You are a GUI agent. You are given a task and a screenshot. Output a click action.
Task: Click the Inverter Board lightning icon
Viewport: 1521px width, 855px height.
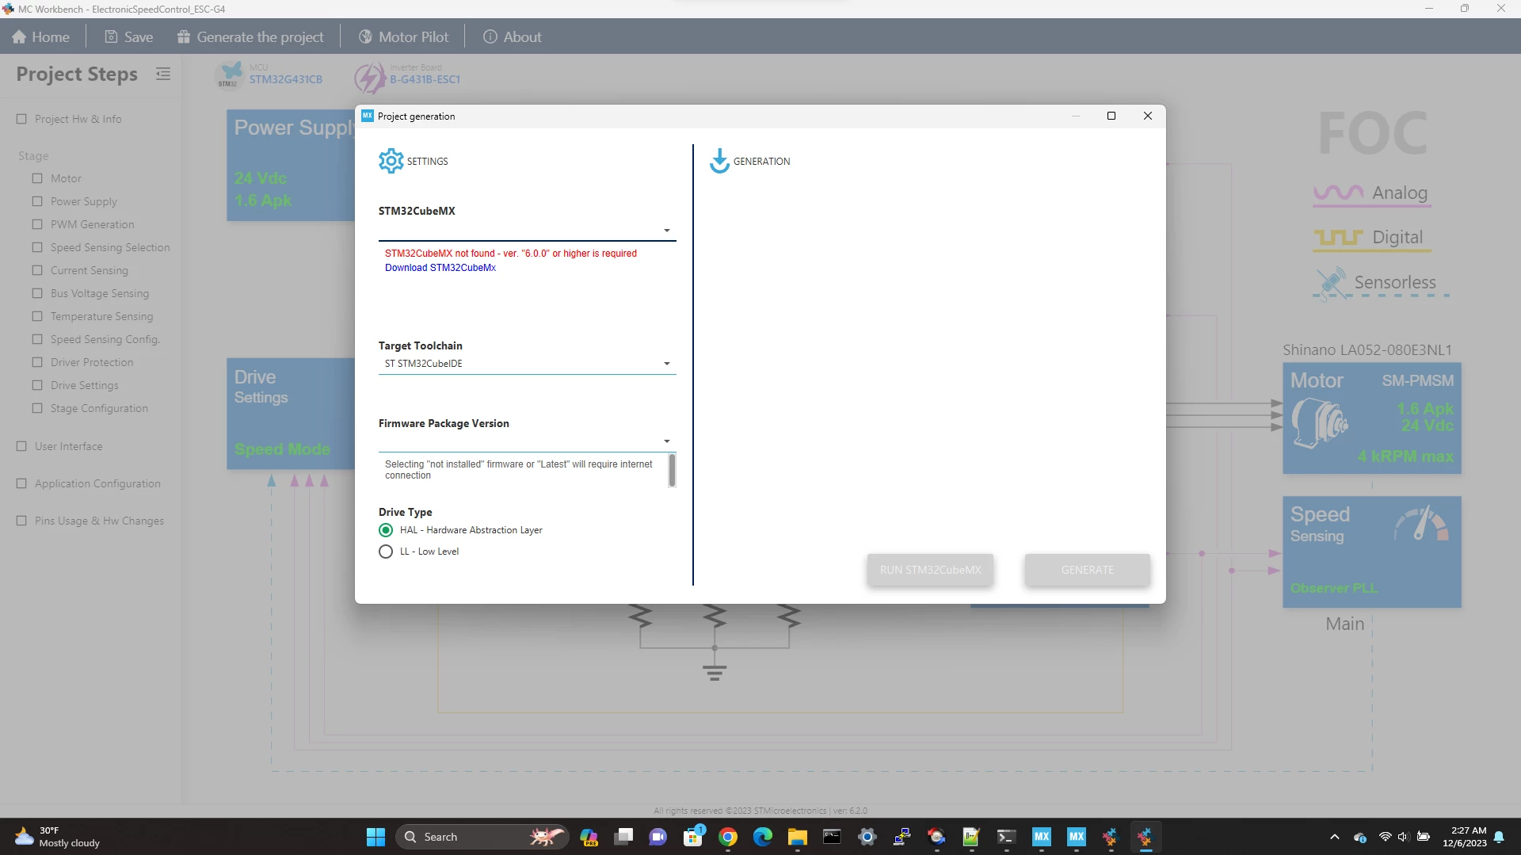369,78
